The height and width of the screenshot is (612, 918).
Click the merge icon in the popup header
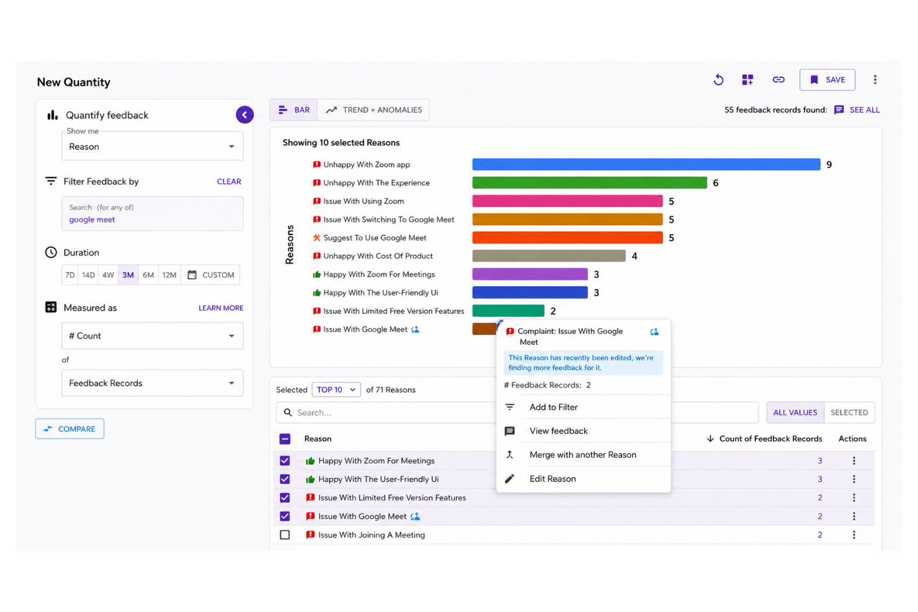point(654,332)
